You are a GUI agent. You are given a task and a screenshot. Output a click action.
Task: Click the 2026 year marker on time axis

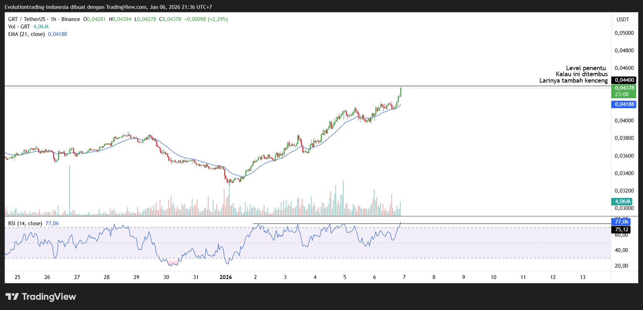pos(226,277)
